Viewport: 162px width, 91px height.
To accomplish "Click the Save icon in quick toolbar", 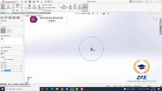I will click(30, 2).
